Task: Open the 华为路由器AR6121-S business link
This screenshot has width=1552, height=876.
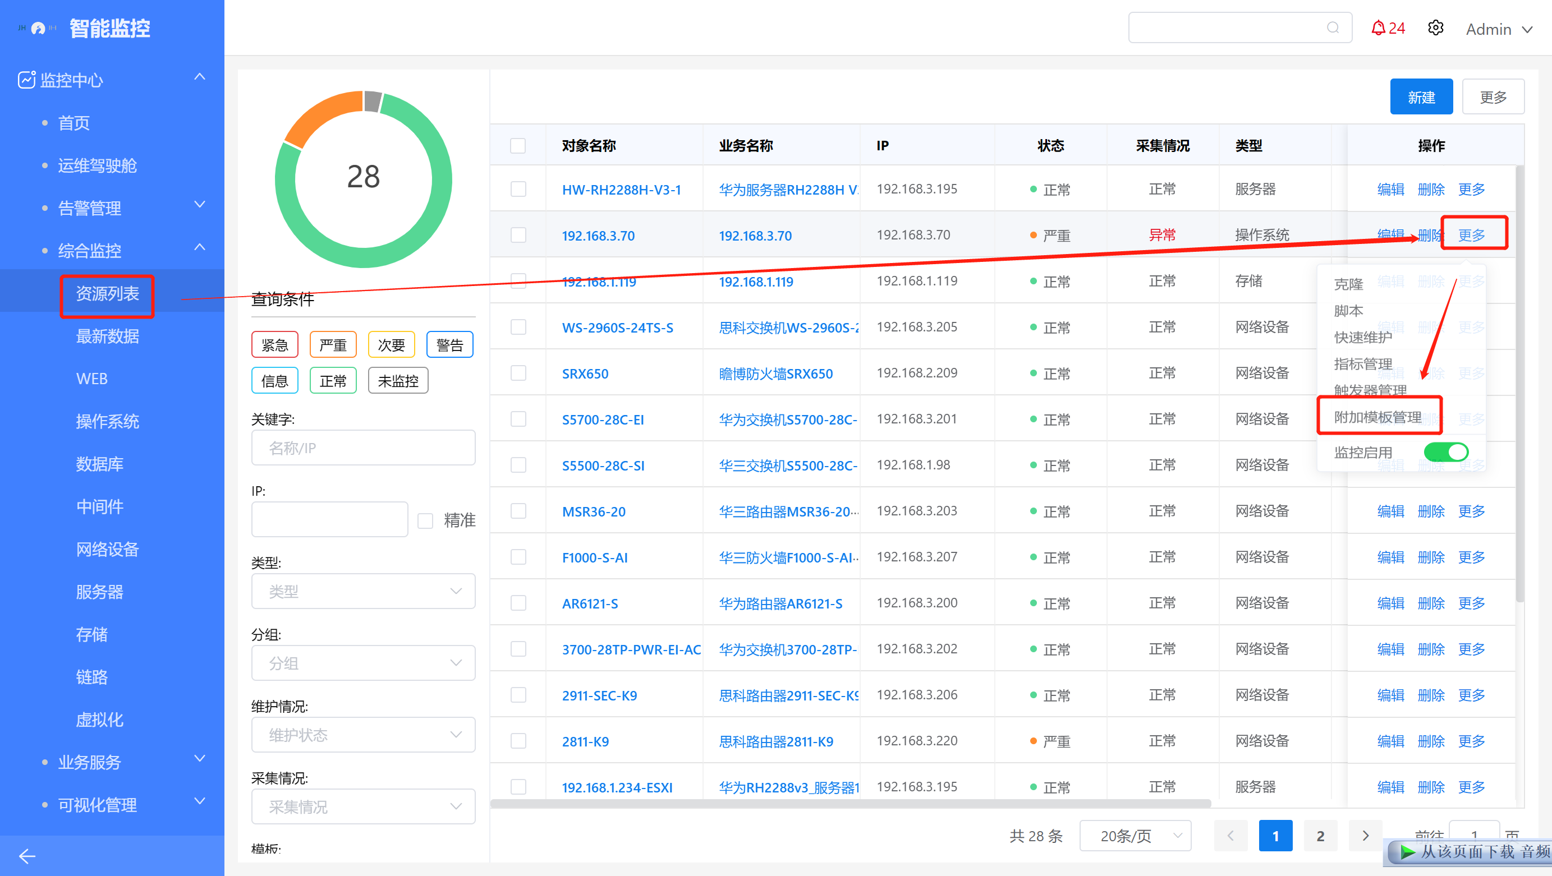Action: 780,603
